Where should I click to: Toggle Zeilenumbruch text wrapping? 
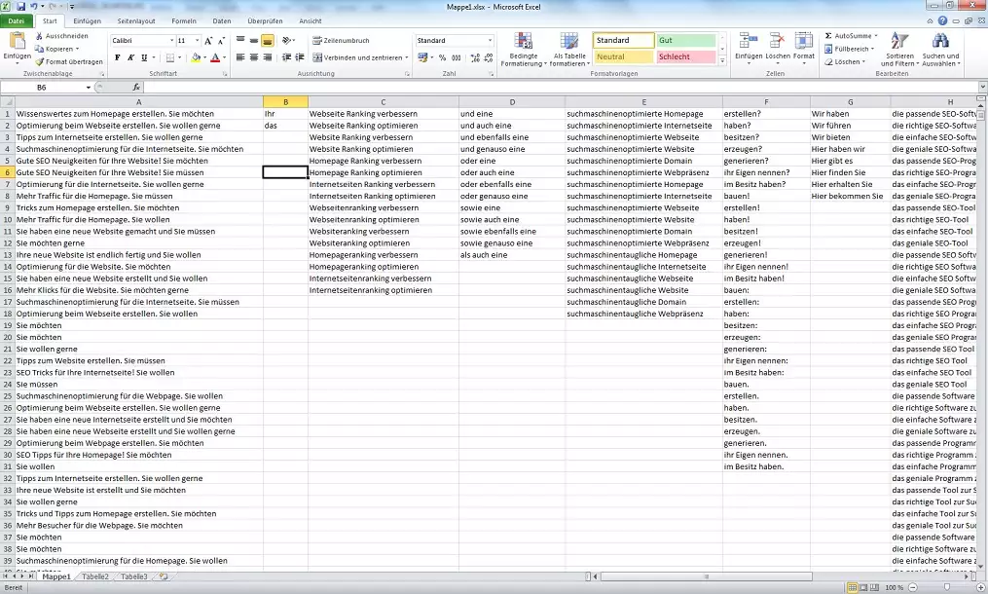(x=340, y=41)
